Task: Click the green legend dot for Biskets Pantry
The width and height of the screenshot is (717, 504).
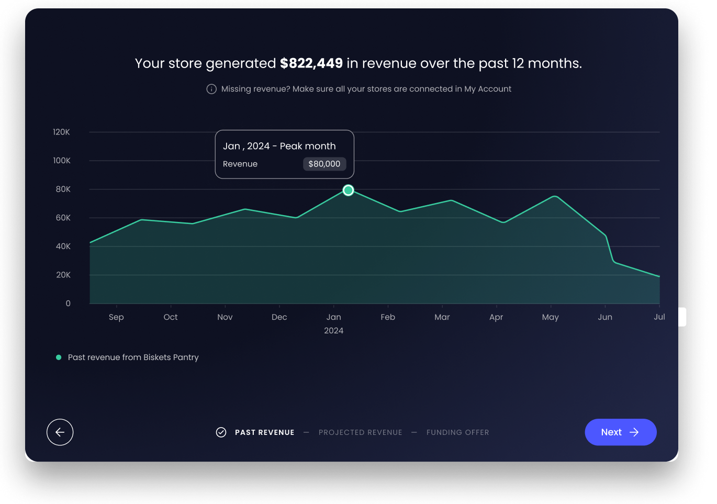Action: [x=59, y=357]
